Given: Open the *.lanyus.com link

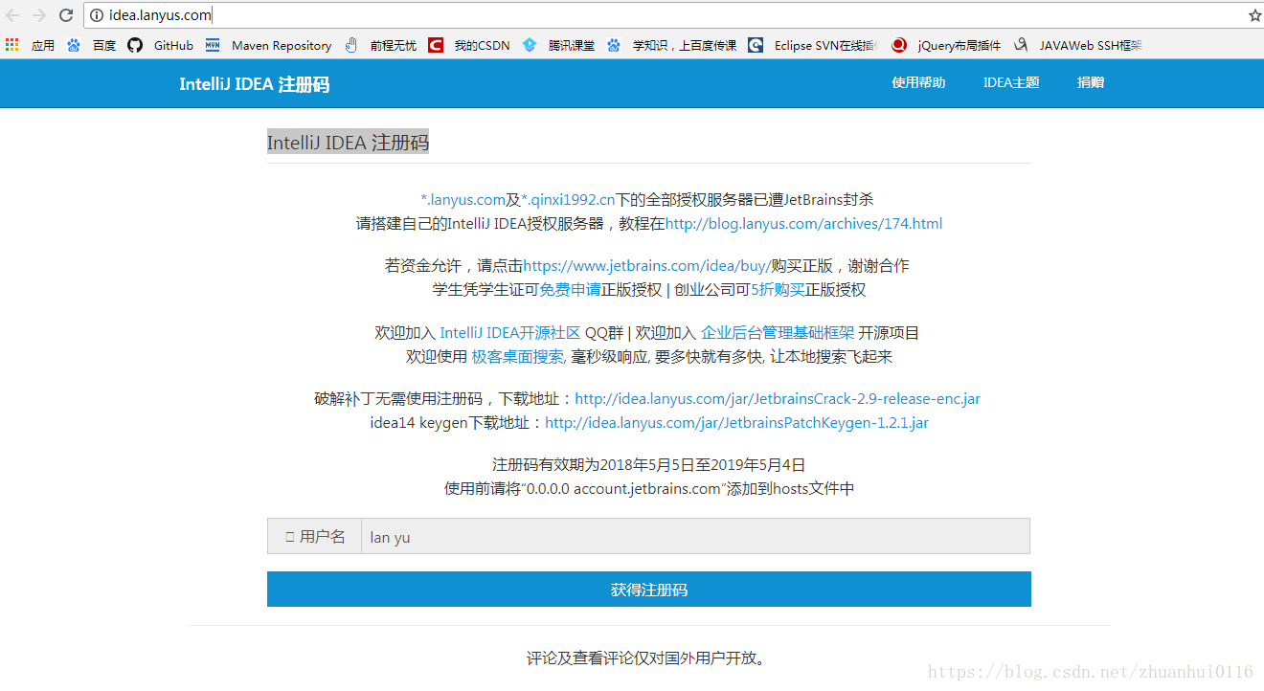Looking at the screenshot, I should point(463,199).
